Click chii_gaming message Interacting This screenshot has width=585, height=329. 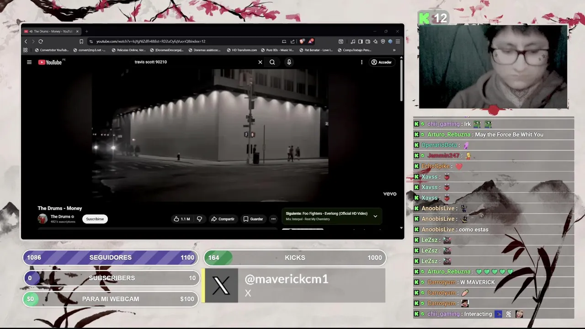(x=478, y=314)
